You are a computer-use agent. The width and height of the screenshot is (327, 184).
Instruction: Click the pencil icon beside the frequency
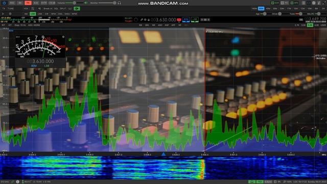click(x=142, y=20)
